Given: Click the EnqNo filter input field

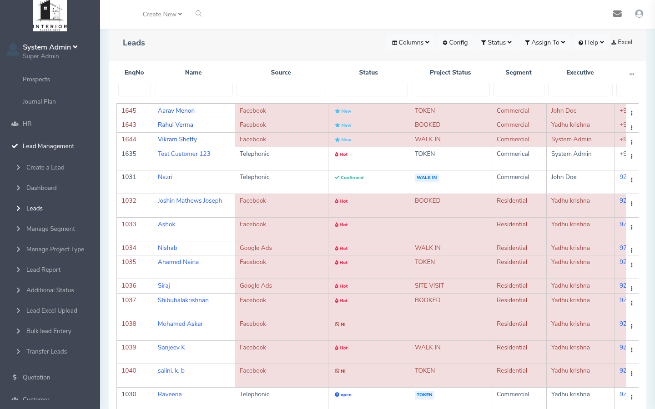Looking at the screenshot, I should click(x=135, y=90).
